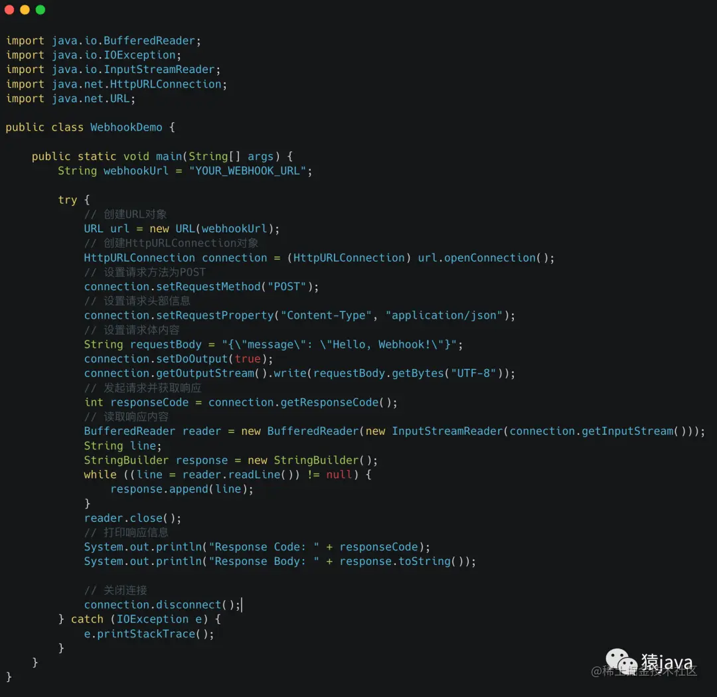Image resolution: width=717 pixels, height=697 pixels.
Task: Click the comment '// 打印响应信息'
Action: click(x=126, y=533)
